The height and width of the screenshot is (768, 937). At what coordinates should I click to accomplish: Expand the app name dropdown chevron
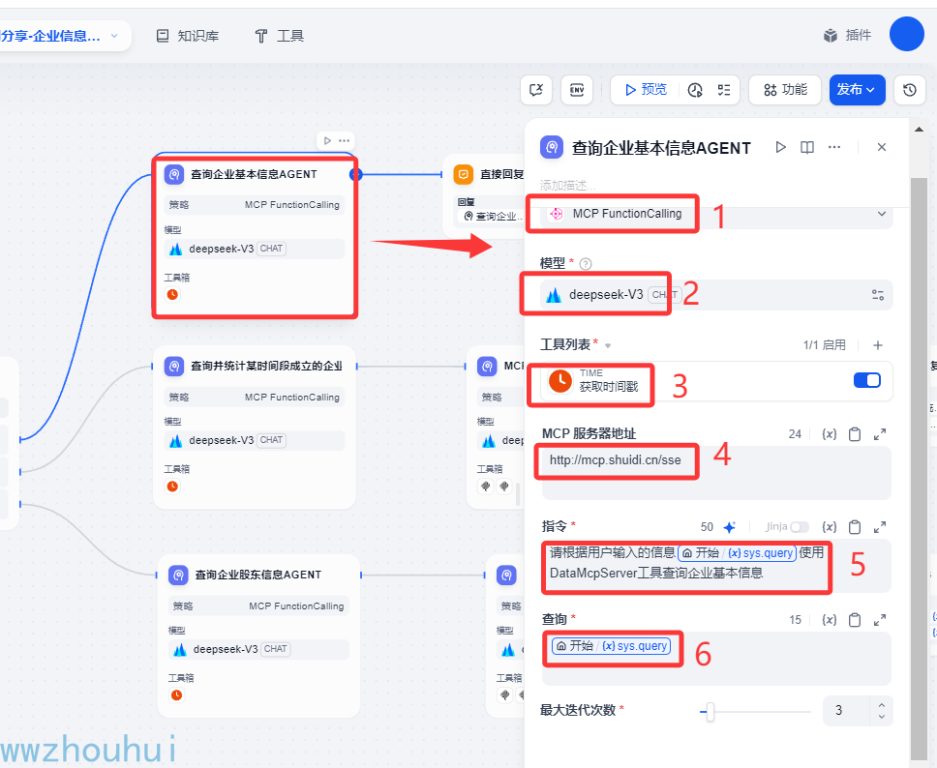(114, 36)
